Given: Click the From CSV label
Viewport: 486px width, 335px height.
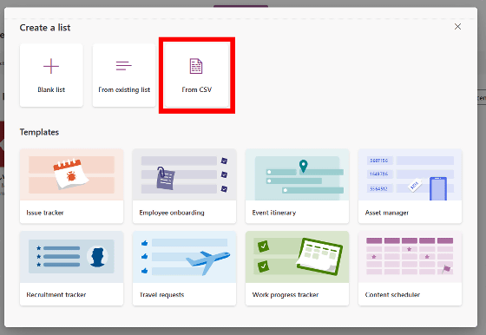Looking at the screenshot, I should point(197,89).
